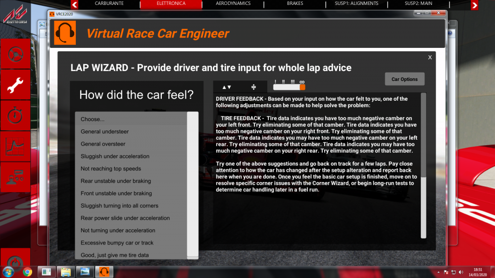Set severity slider to single exclamation mark
The height and width of the screenshot is (278, 495).
point(275,82)
